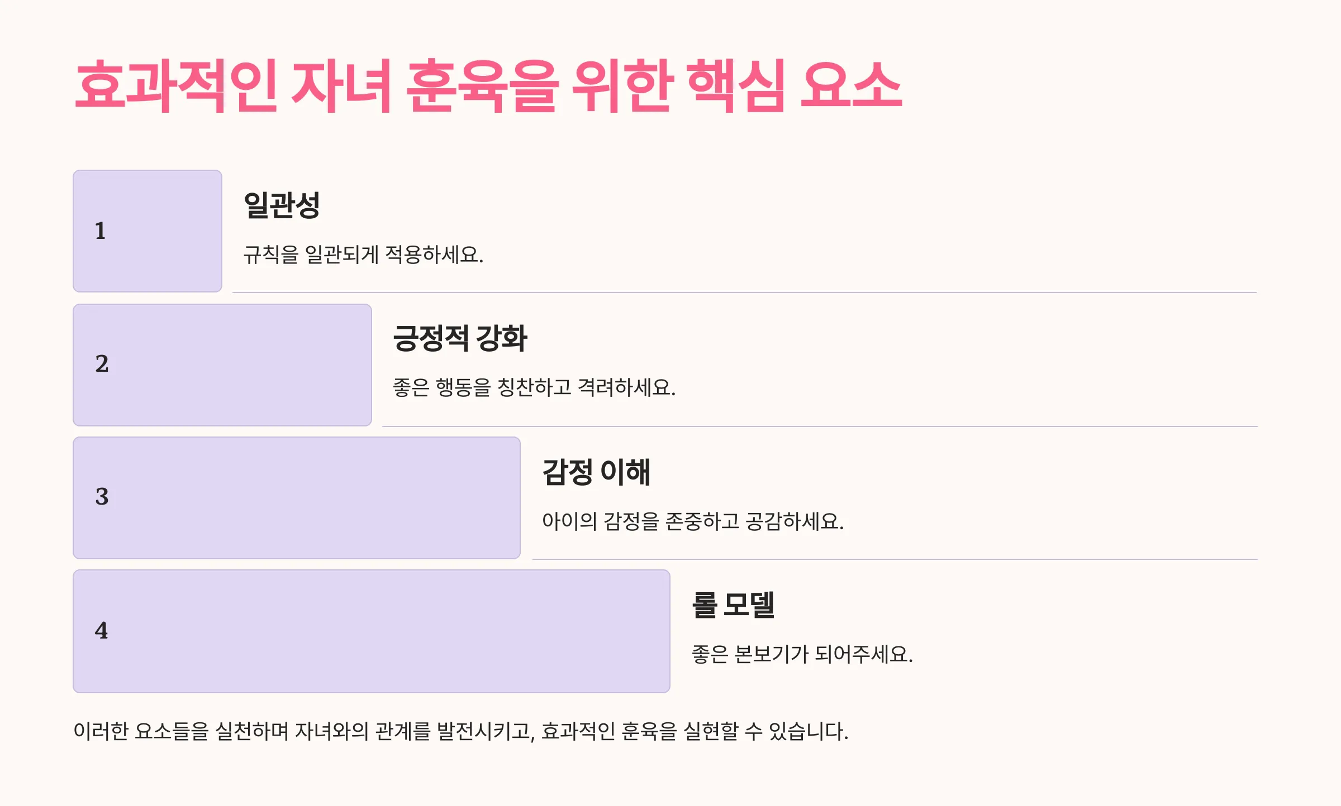Select the text 좋은 행동을 칭찬하고 격려하세요.

pyautogui.click(x=534, y=387)
